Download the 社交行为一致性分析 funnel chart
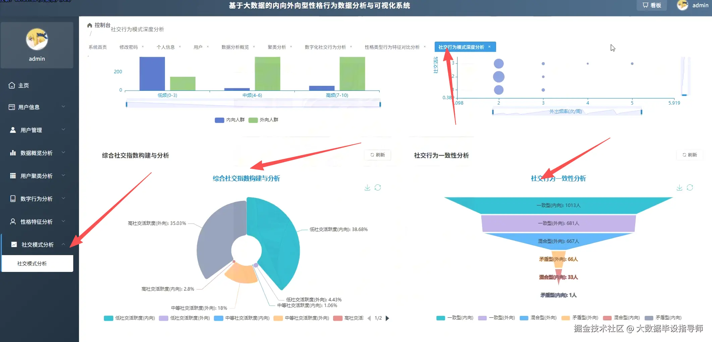Image resolution: width=712 pixels, height=342 pixels. tap(679, 187)
